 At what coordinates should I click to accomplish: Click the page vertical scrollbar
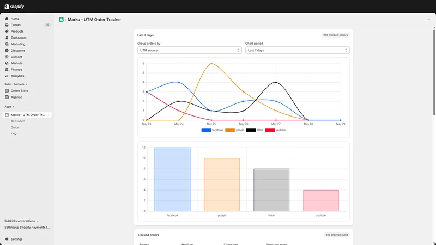click(x=434, y=72)
